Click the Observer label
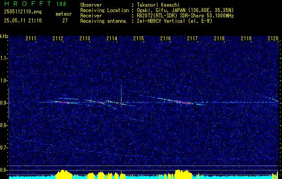Image resolution: width=282 pixels, height=179 pixels. [91, 5]
